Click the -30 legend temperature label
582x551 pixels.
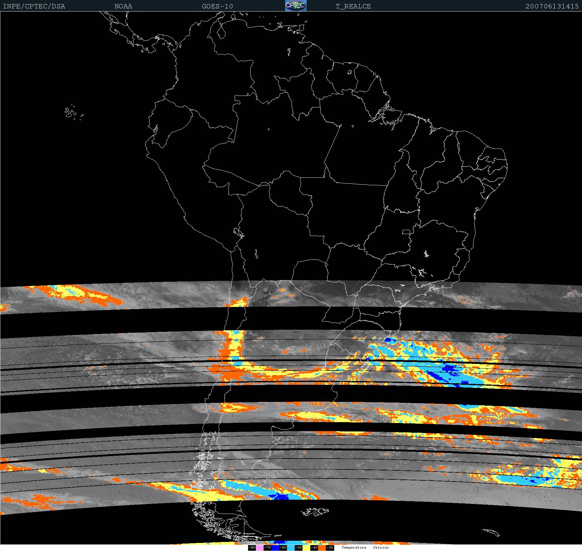click(330, 548)
